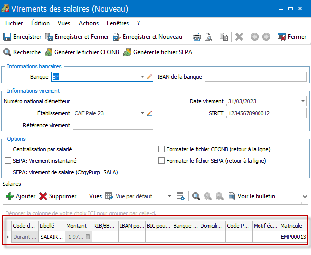The height and width of the screenshot is (255, 311).
Task: Click the green Ajouter plus button
Action: coord(20,196)
